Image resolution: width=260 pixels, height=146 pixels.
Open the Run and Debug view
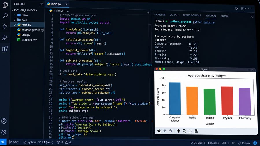pos(5,38)
